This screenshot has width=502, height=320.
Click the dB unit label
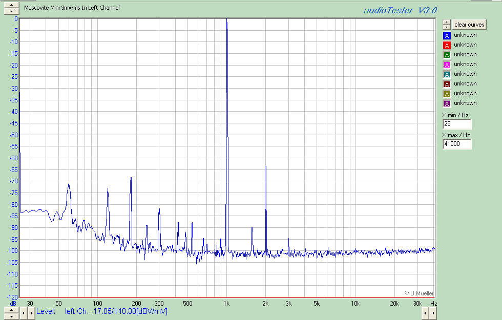point(13,303)
